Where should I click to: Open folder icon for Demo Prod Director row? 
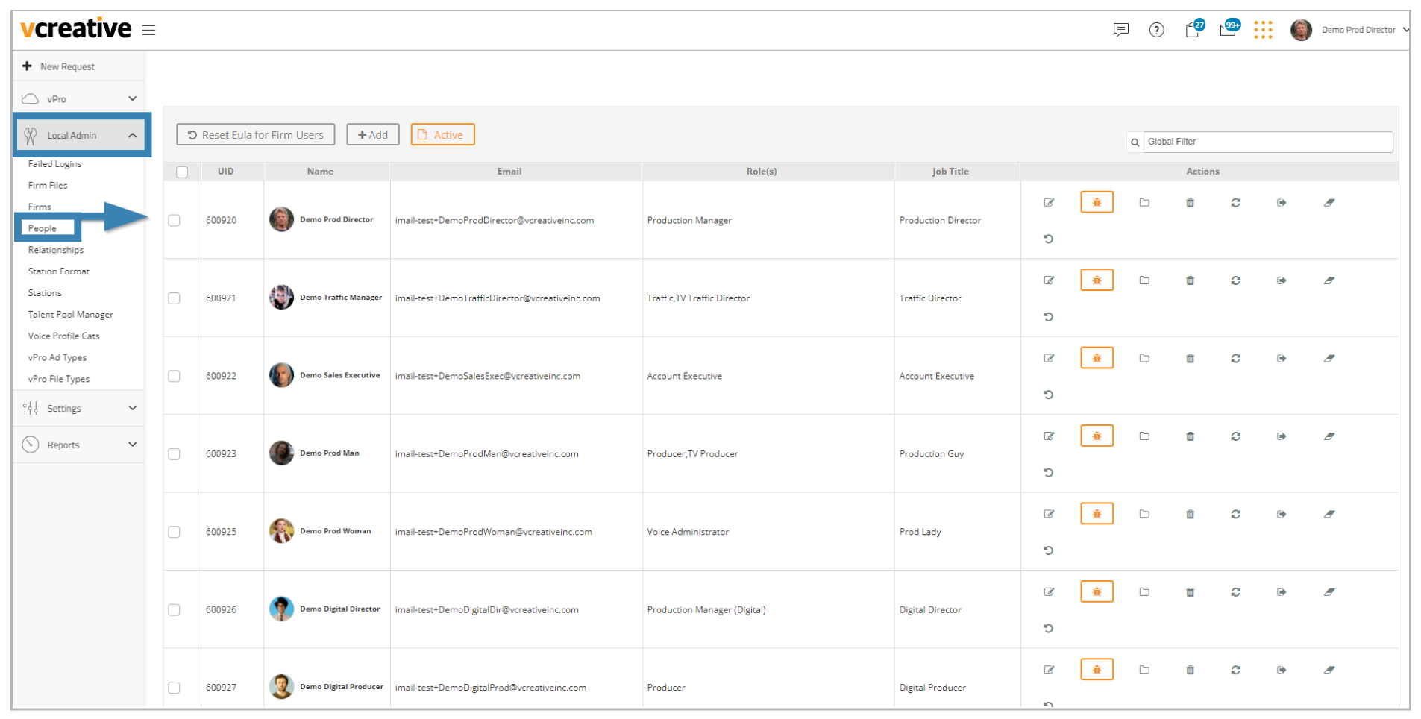pos(1144,203)
